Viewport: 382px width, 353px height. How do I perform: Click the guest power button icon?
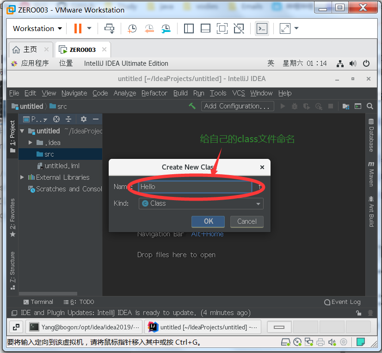click(x=366, y=63)
